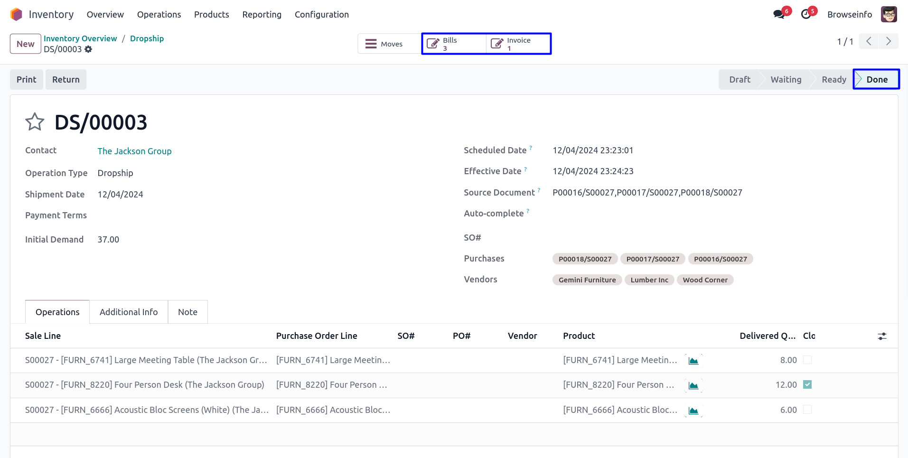908x458 pixels.
Task: Open the Bills smart button showing 3
Action: click(x=453, y=44)
